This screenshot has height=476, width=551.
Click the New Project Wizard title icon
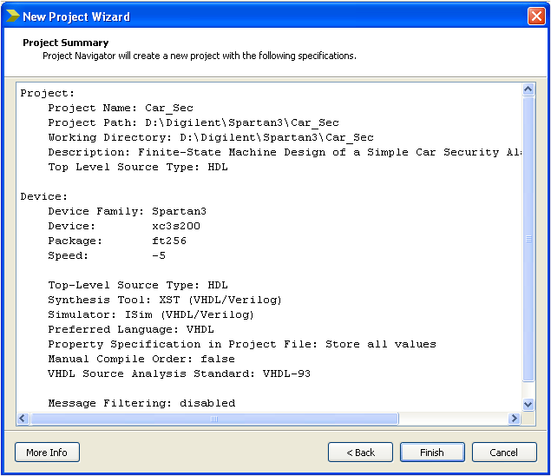[12, 16]
